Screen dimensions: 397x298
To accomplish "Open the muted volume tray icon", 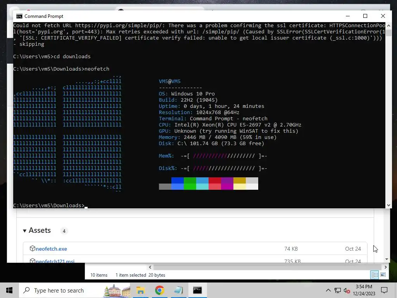I will point(347,290).
